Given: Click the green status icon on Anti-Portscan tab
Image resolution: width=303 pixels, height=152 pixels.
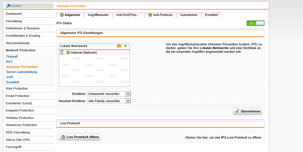Looking at the screenshot, I should (150, 15).
